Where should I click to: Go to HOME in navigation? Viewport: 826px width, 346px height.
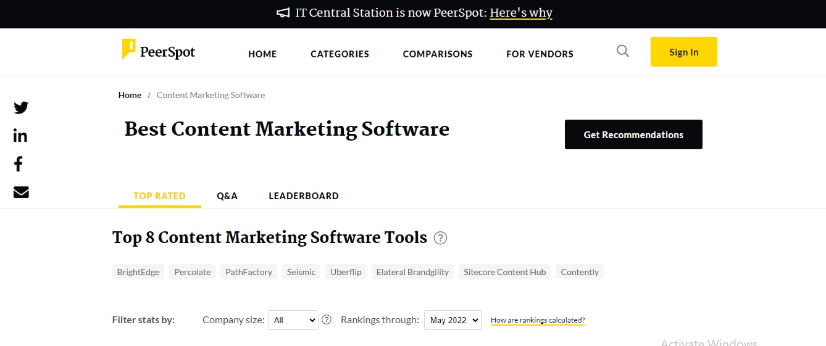[262, 54]
